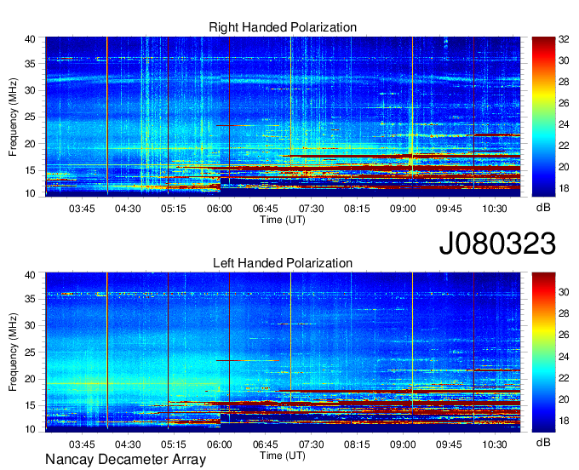Click 40 MHz tick on Right Handed plot
The width and height of the screenshot is (579, 470).
31,39
